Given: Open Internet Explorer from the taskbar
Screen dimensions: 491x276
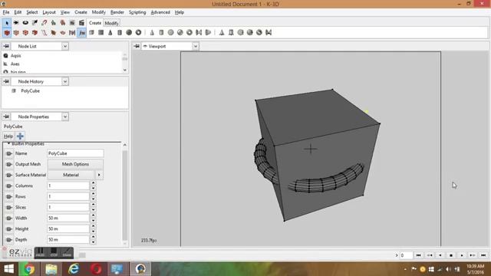Looking at the screenshot, I should tap(74, 269).
